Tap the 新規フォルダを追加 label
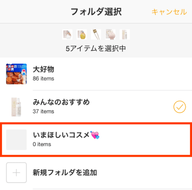Screen dimensions: 192x190 click(x=65, y=173)
